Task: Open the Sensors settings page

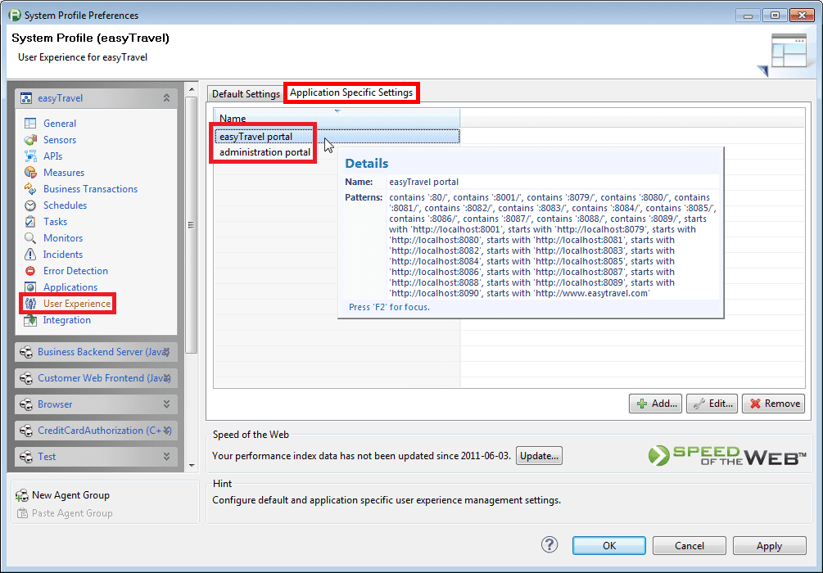Action: point(60,140)
